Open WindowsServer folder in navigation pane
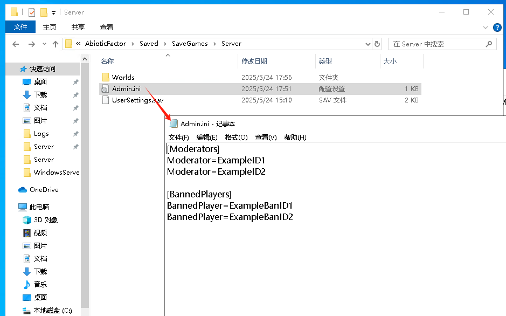The width and height of the screenshot is (506, 316). tap(57, 172)
